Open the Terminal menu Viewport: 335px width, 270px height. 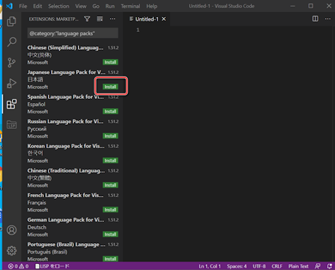(x=130, y=6)
